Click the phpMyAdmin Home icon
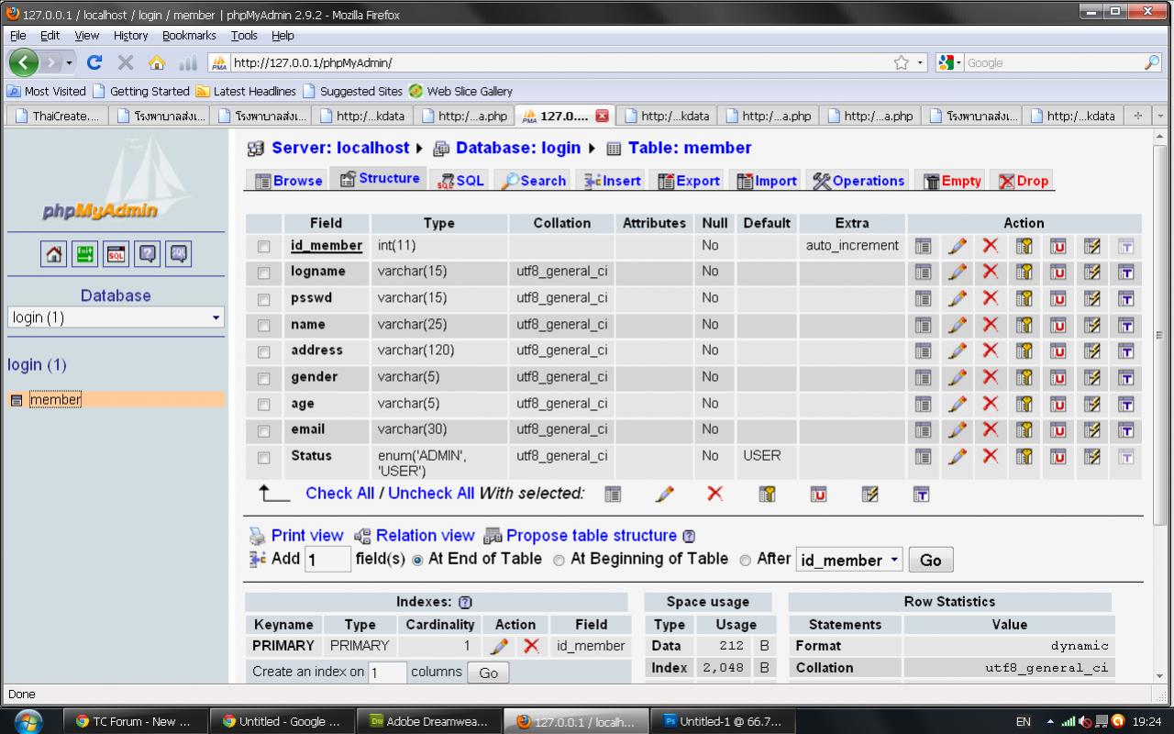The image size is (1174, 734). (55, 254)
